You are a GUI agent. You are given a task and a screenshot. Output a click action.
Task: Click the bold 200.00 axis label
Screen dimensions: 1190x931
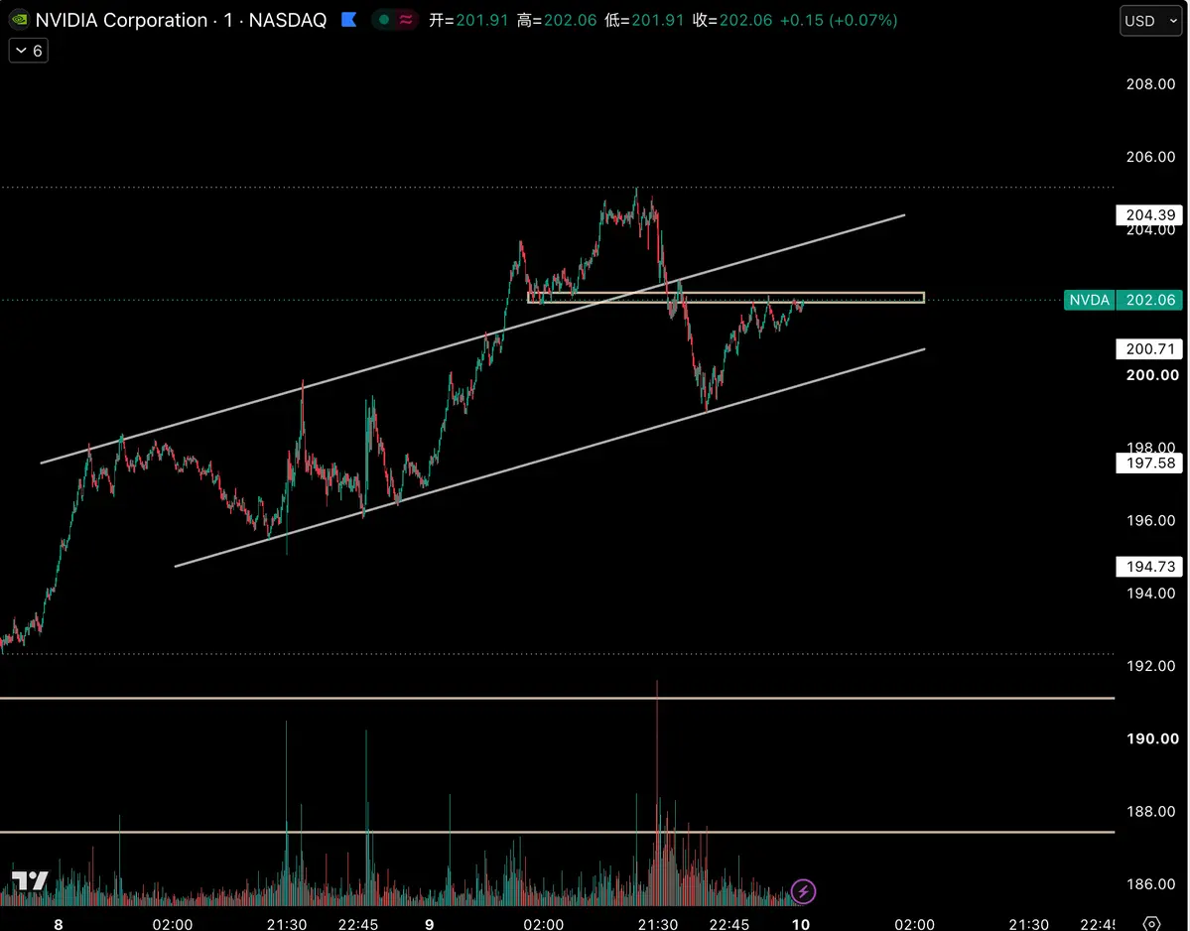[1152, 375]
